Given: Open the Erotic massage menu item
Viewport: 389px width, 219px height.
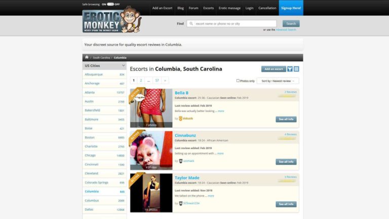Looking at the screenshot, I should click(229, 8).
